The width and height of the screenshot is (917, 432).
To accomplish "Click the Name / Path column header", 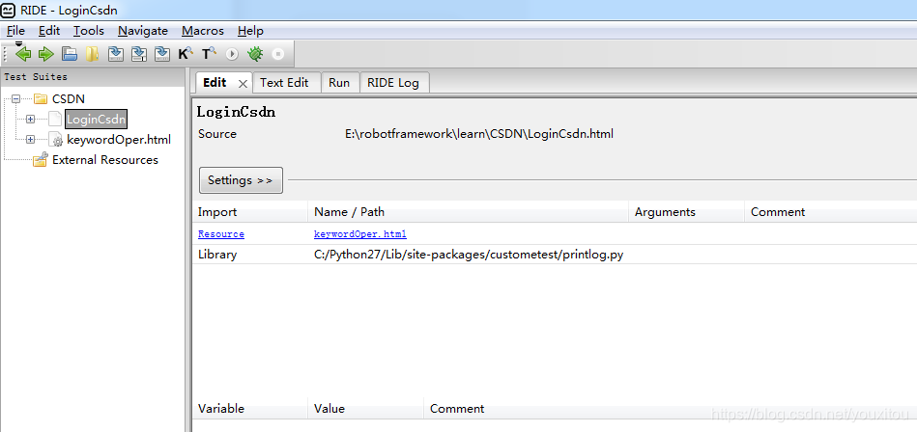I will [468, 212].
